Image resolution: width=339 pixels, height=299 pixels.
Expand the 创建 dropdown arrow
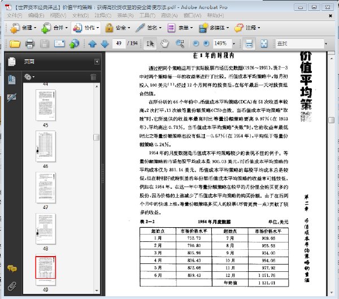point(35,28)
